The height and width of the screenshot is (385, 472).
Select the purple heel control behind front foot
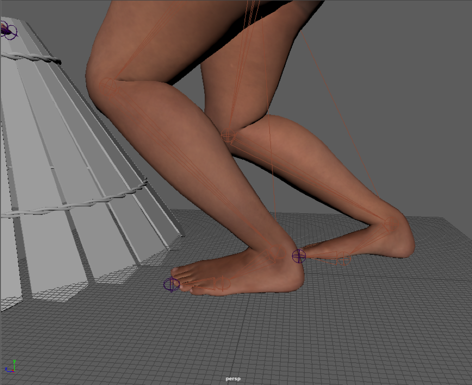299,257
